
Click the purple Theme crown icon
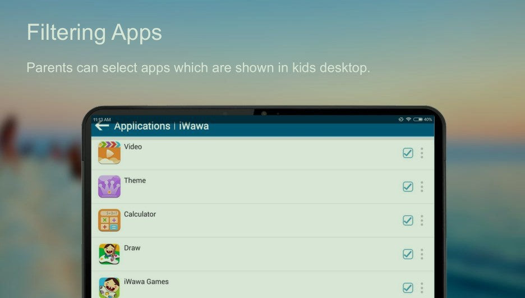[109, 186]
